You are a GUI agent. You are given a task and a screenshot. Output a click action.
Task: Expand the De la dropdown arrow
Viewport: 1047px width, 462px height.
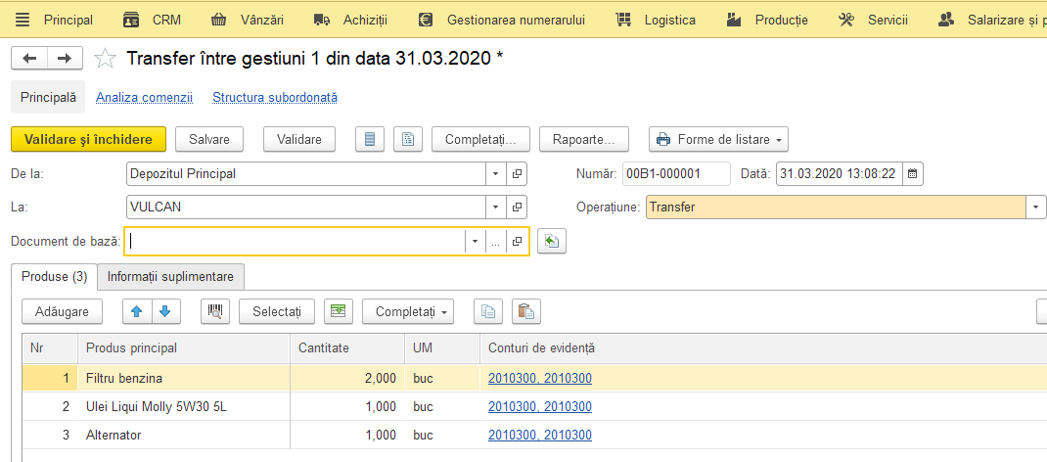pyautogui.click(x=495, y=173)
